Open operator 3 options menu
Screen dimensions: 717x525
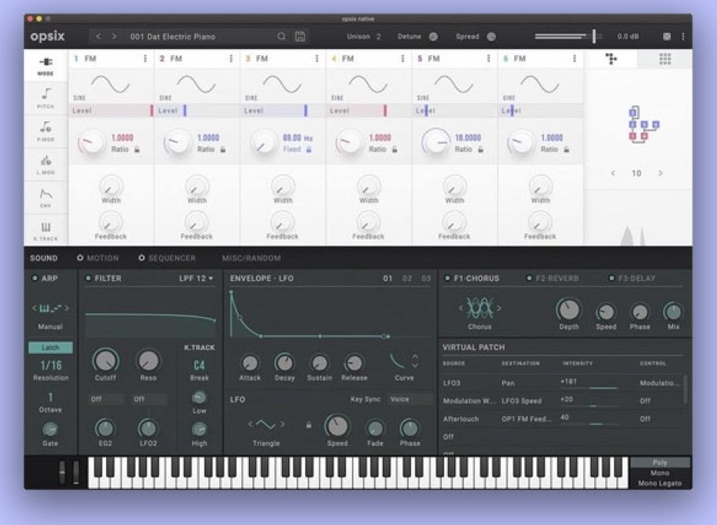317,58
